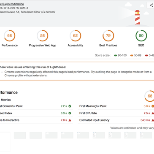Click the green check icon beside Speed Index
The image size is (154, 154).
click(x=70, y=113)
